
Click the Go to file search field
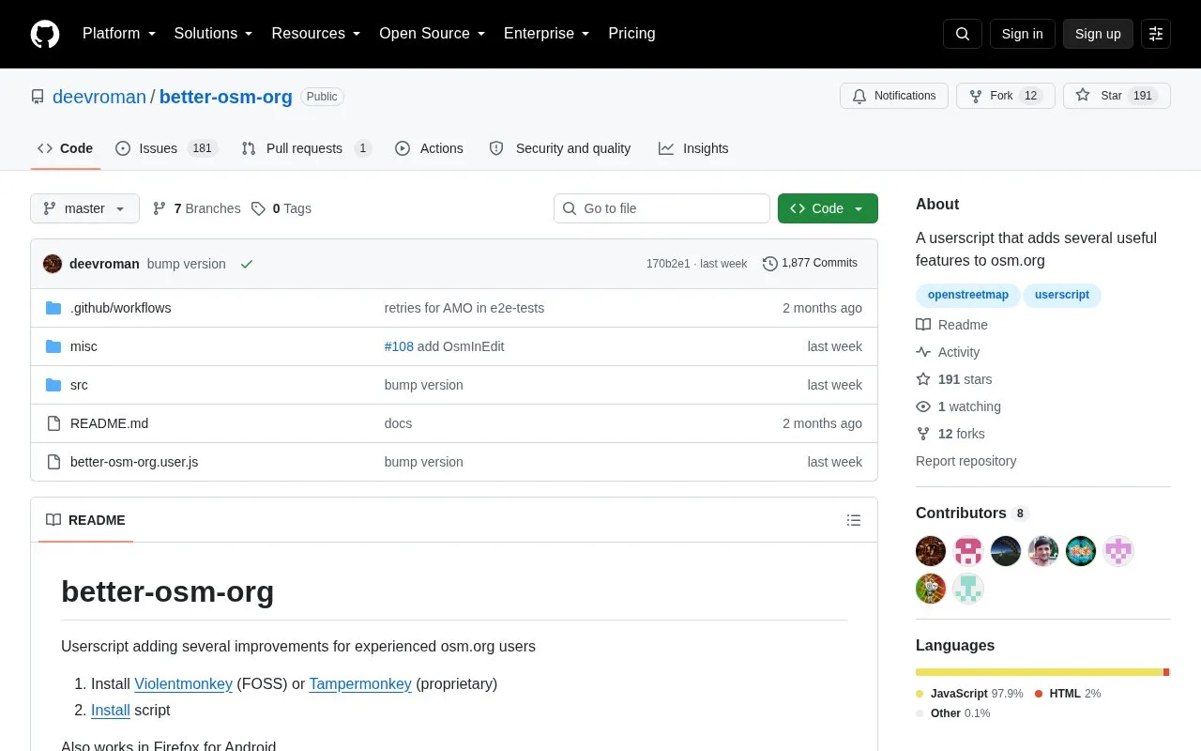[661, 208]
